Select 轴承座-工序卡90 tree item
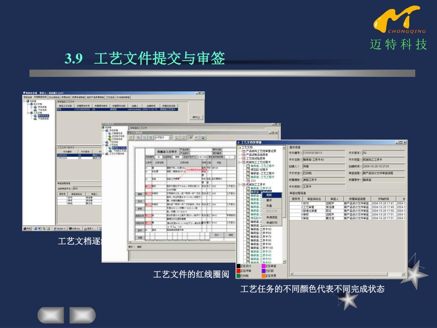This screenshot has width=437, height=328. 261,244
